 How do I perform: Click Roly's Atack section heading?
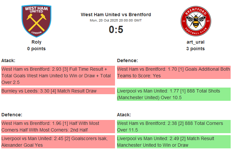[8, 60]
